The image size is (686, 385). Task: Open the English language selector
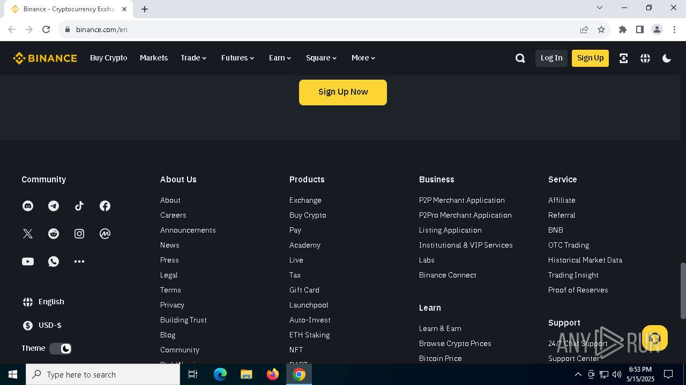click(43, 302)
